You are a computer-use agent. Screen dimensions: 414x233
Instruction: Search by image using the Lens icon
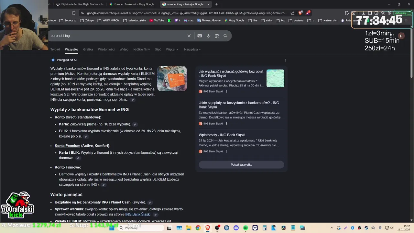(217, 36)
